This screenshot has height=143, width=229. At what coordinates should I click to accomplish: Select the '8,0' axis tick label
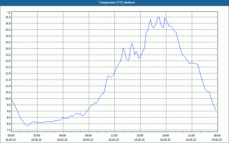(9, 124)
